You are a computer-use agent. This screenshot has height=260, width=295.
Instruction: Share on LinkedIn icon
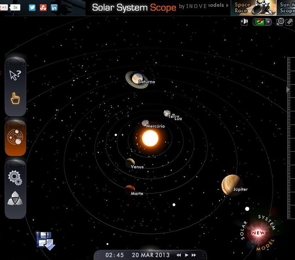point(54,8)
